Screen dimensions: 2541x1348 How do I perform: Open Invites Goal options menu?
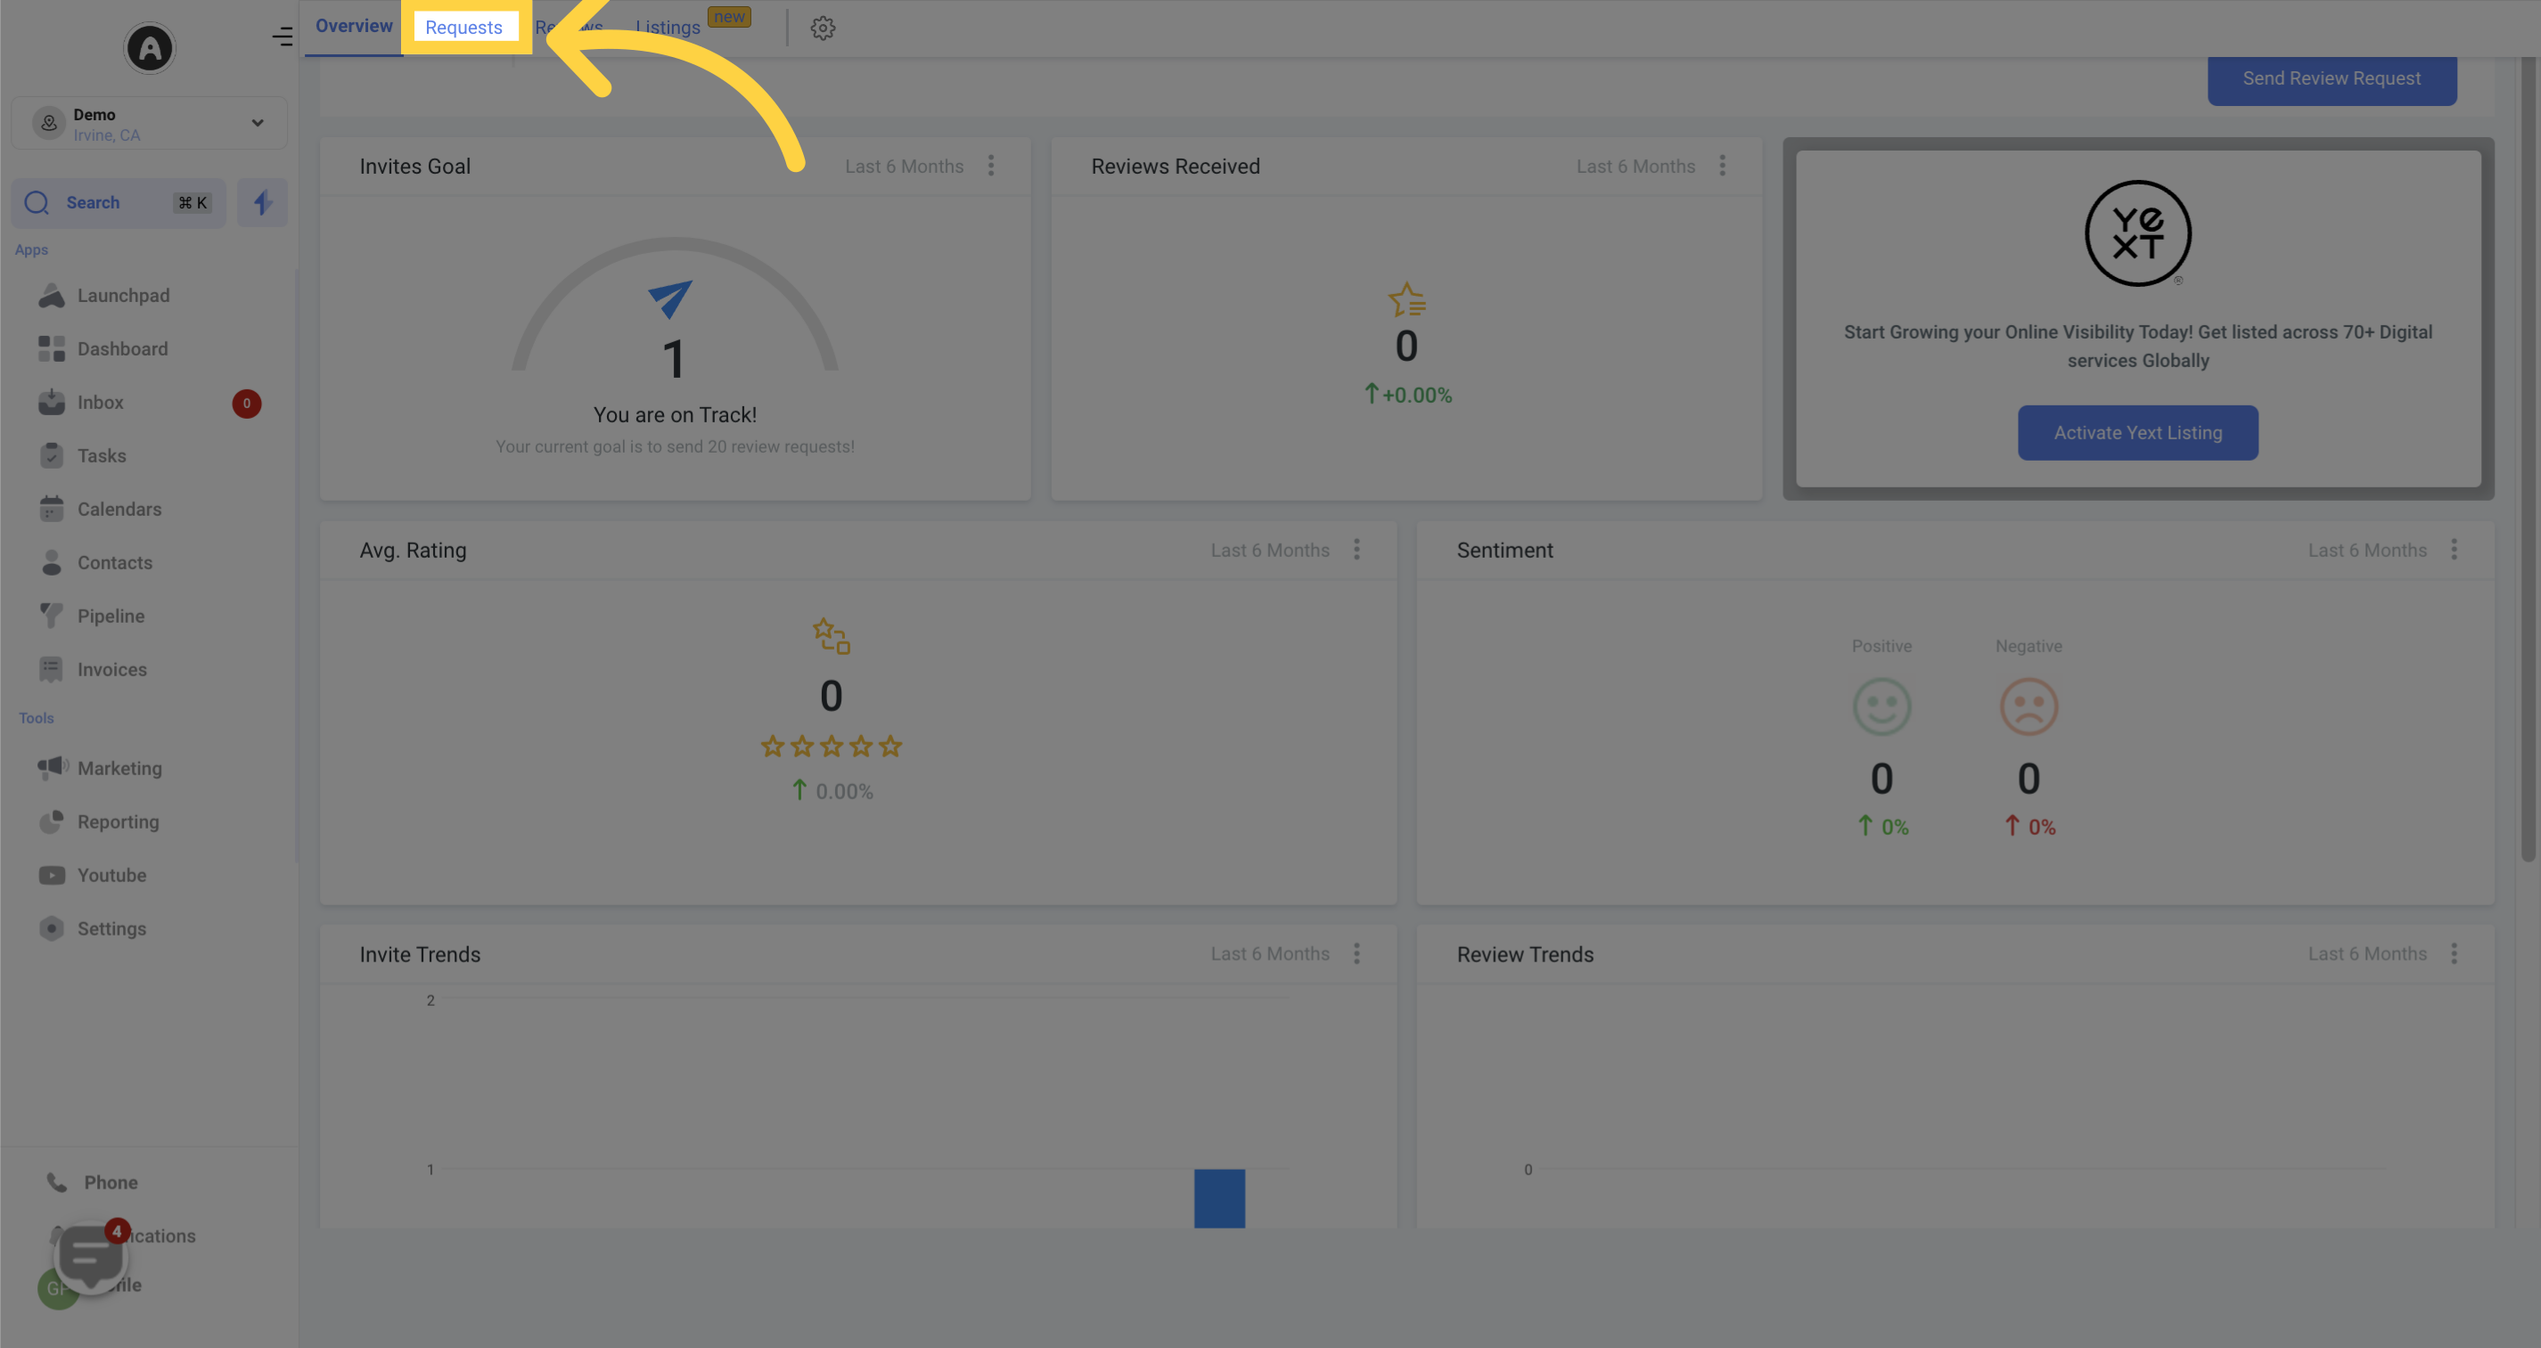tap(991, 166)
